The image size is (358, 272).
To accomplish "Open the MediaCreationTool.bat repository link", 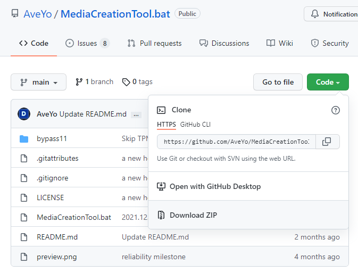I will point(115,14).
